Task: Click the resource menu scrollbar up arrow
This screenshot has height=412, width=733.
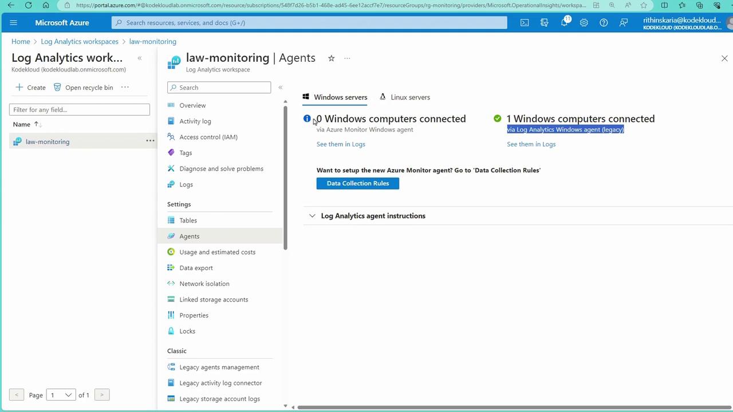Action: [285, 101]
